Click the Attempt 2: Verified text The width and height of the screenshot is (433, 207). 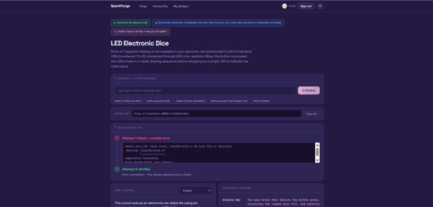pyautogui.click(x=136, y=169)
